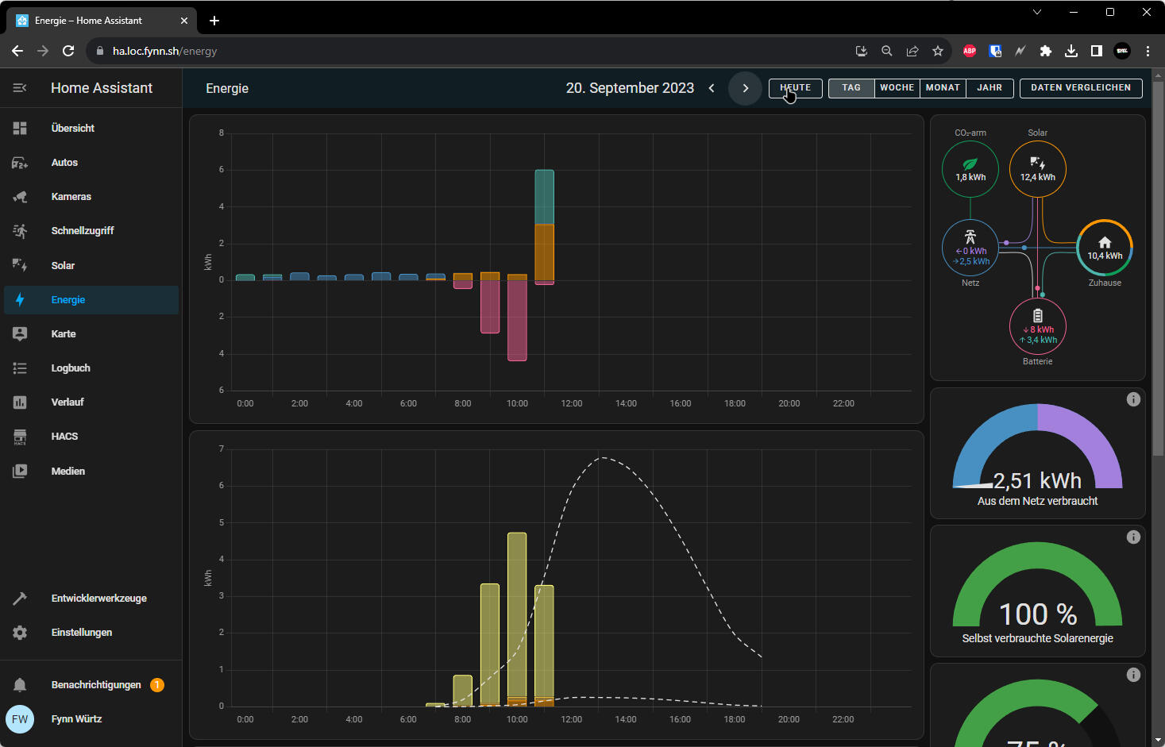
Task: Open the Autos page
Action: pyautogui.click(x=64, y=162)
